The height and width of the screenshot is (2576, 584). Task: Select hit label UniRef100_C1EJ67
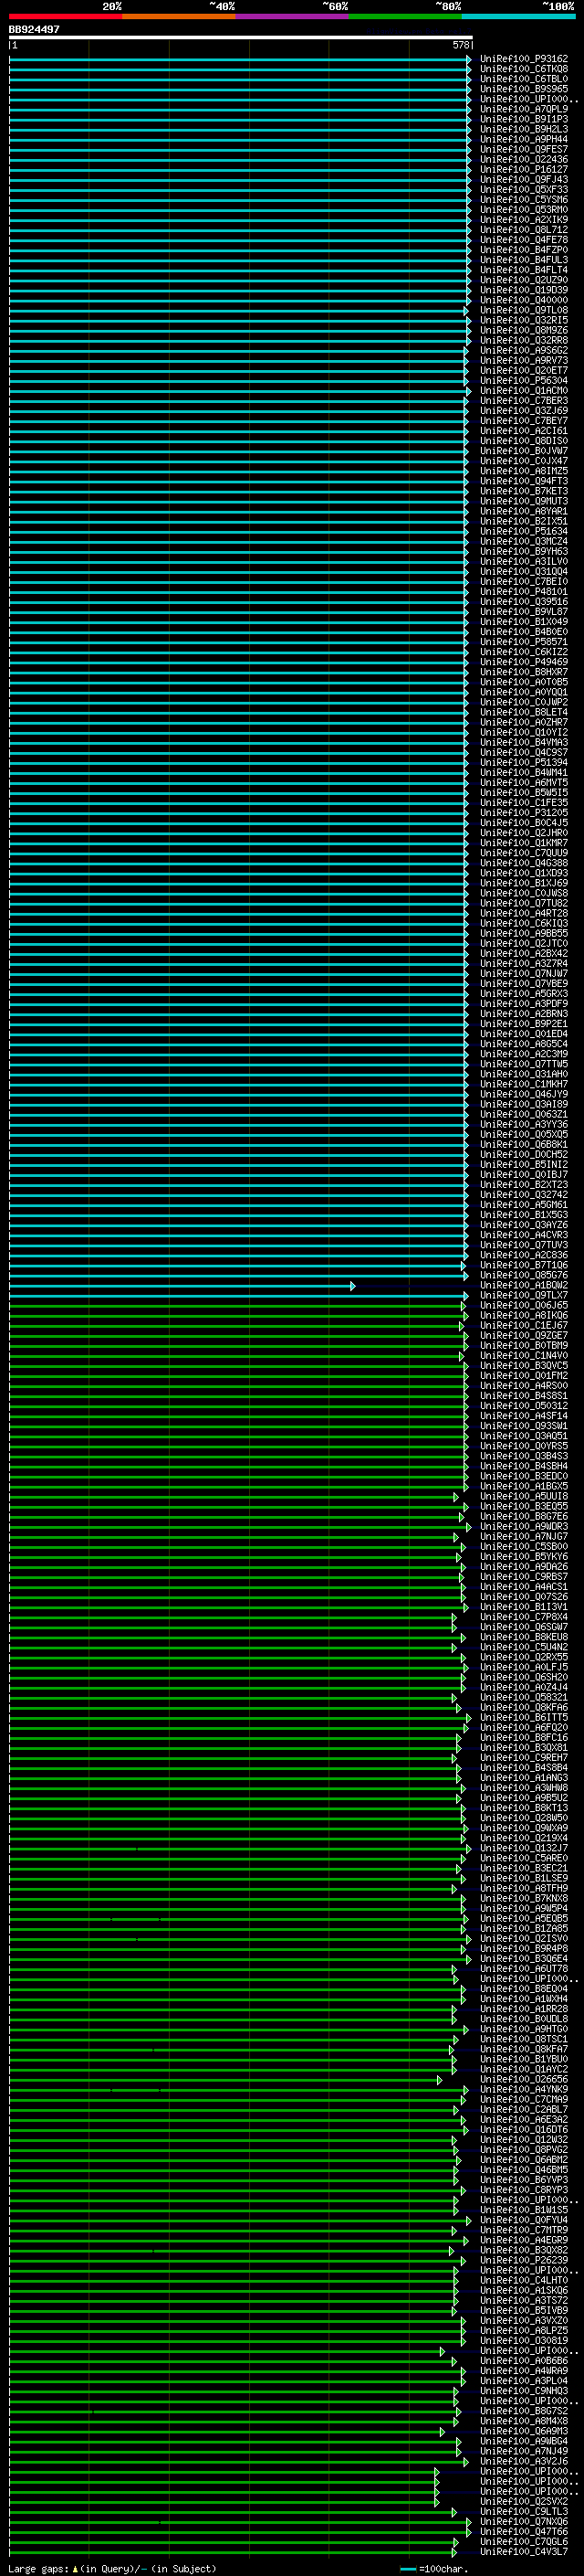[x=524, y=1326]
